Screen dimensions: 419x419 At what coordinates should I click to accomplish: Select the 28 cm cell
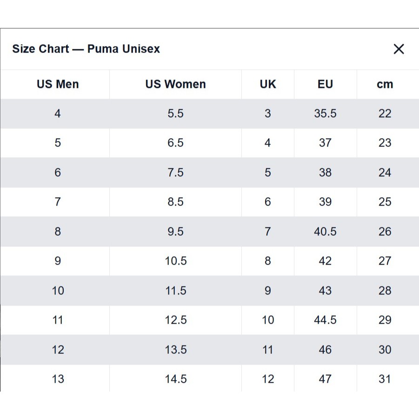(385, 291)
